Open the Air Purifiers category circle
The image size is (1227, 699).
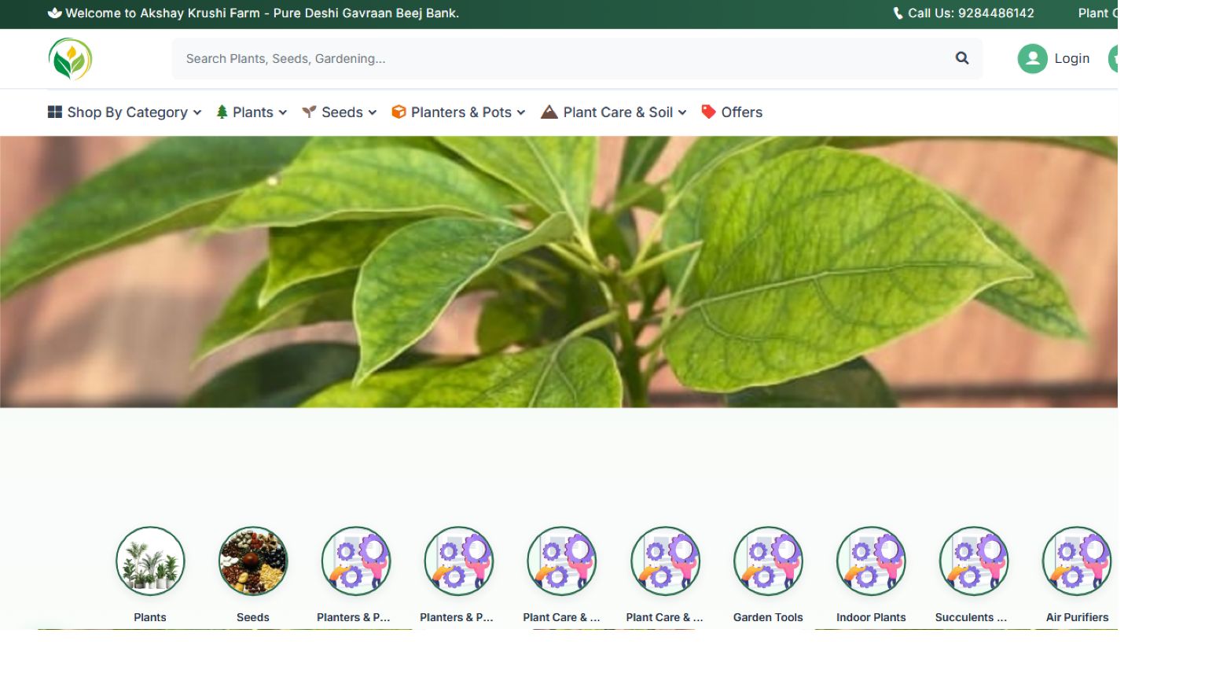[1077, 561]
